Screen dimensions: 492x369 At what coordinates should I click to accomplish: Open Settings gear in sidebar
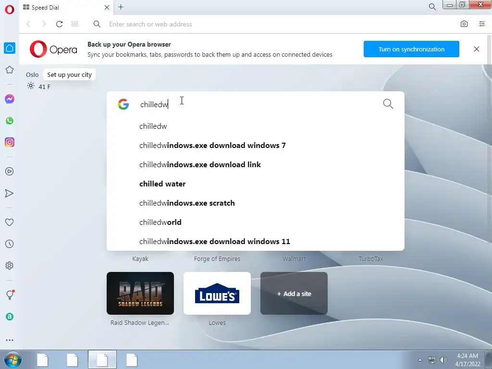click(10, 265)
